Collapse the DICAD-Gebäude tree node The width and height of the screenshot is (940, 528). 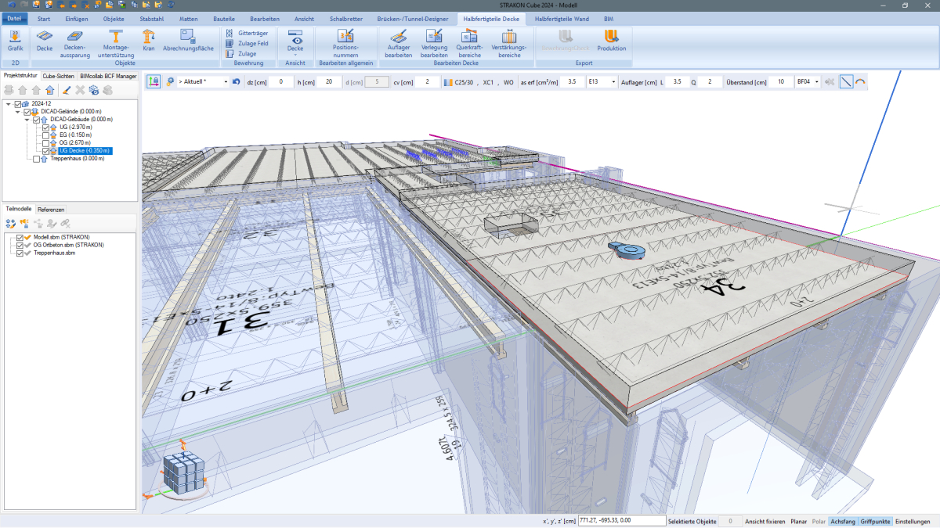(x=27, y=120)
